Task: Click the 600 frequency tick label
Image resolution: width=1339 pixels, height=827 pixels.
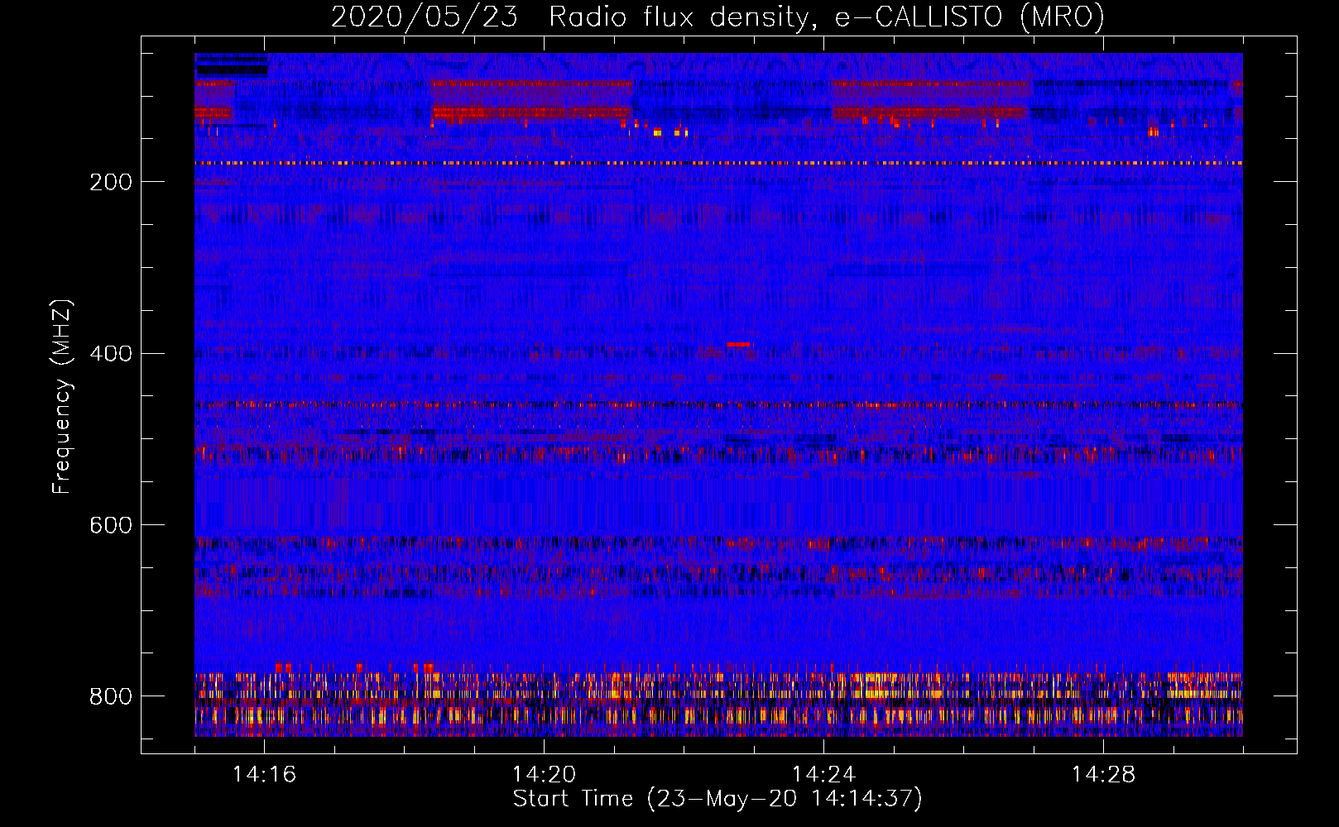Action: point(111,526)
